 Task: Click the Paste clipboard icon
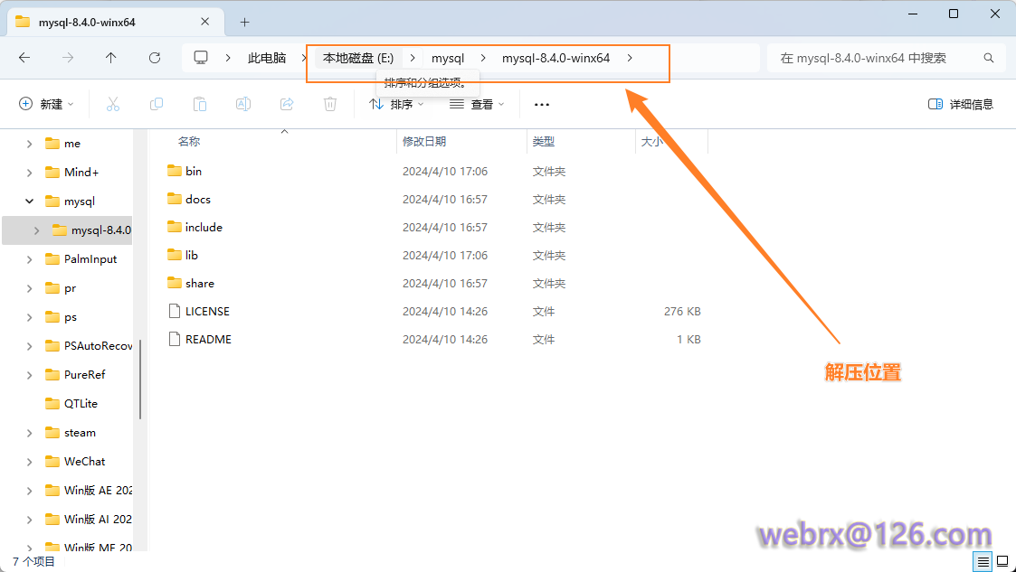pyautogui.click(x=200, y=104)
